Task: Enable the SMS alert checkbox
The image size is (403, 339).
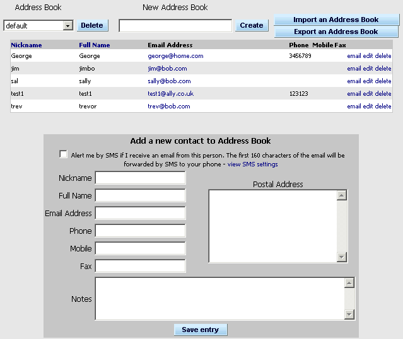Action: [x=63, y=154]
